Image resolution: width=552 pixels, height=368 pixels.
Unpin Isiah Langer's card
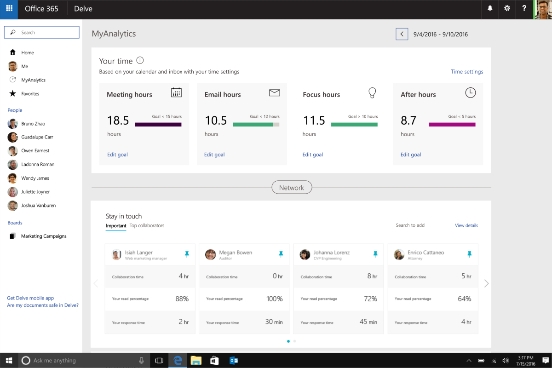pos(187,253)
